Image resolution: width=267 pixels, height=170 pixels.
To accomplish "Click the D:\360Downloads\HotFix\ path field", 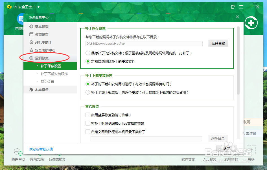I will (x=144, y=44).
